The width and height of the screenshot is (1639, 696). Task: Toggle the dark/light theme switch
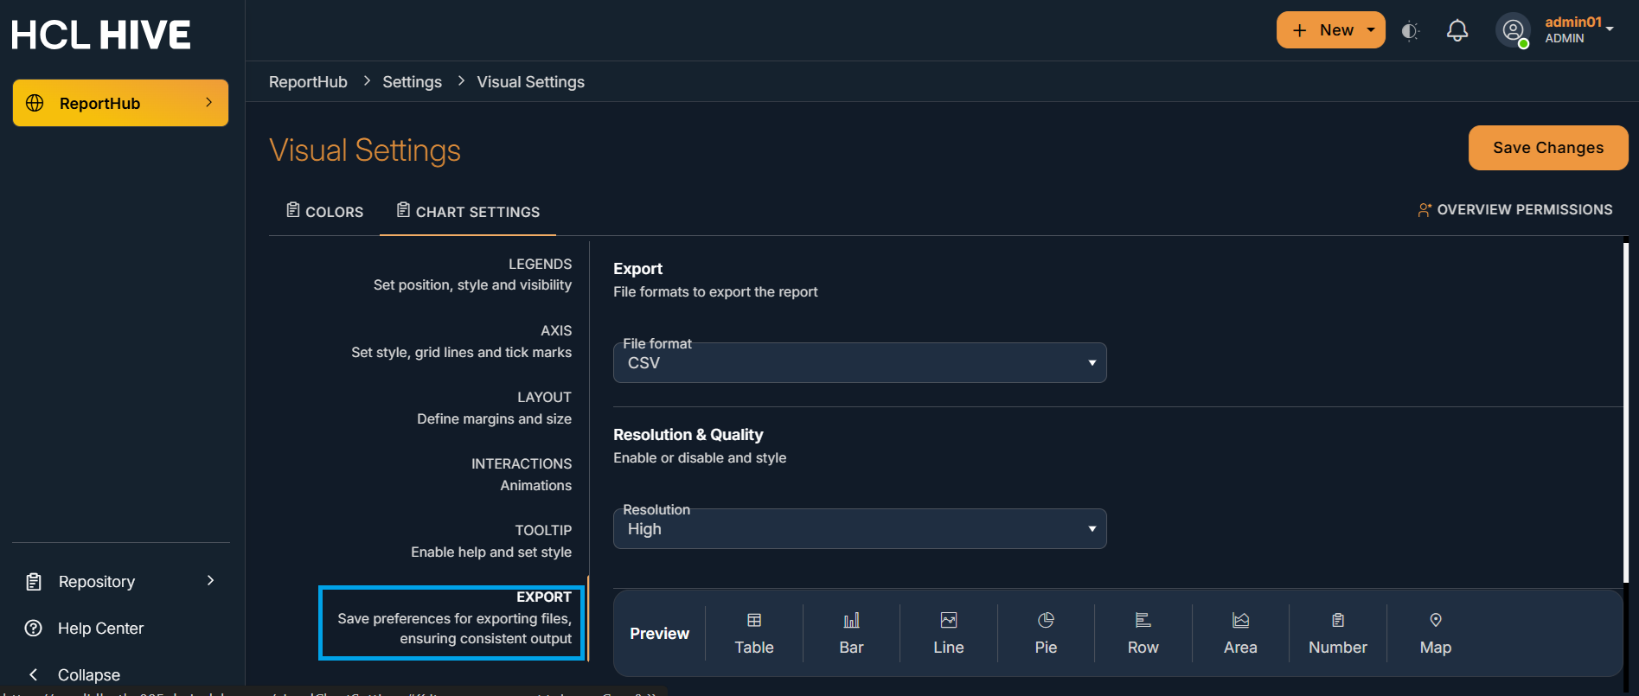[x=1410, y=31]
